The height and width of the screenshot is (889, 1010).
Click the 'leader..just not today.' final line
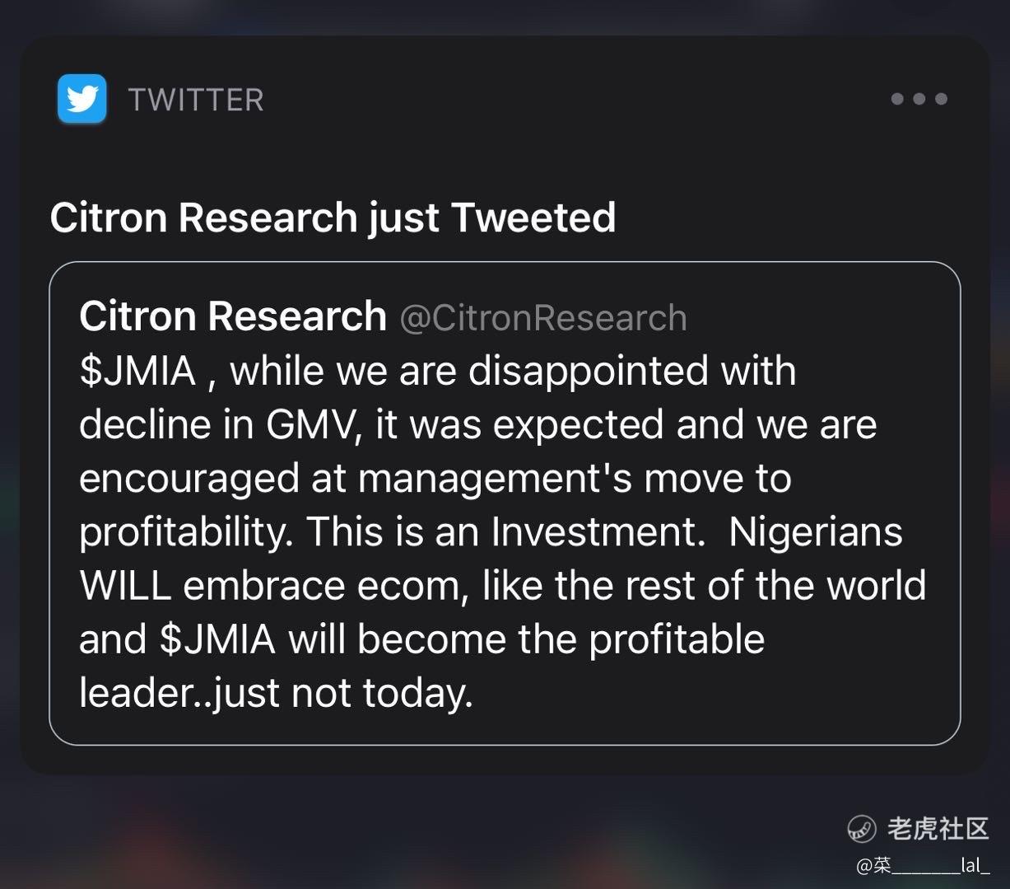pos(276,693)
